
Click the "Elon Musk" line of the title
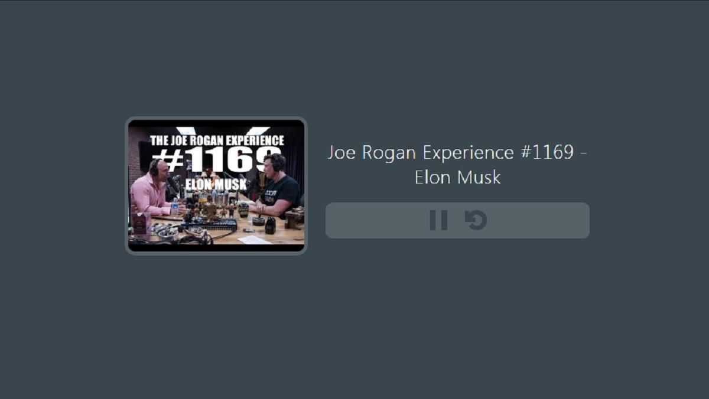tap(457, 177)
